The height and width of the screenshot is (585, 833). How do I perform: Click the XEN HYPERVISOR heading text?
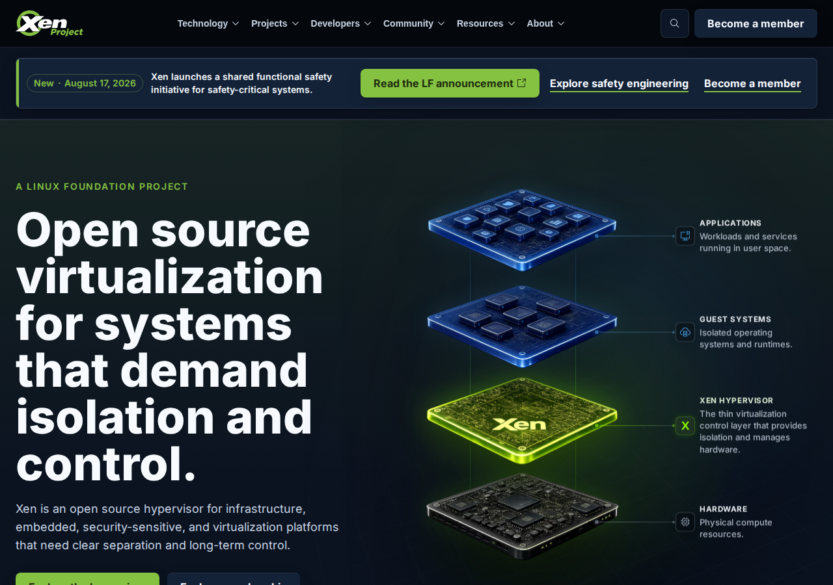[x=737, y=400]
